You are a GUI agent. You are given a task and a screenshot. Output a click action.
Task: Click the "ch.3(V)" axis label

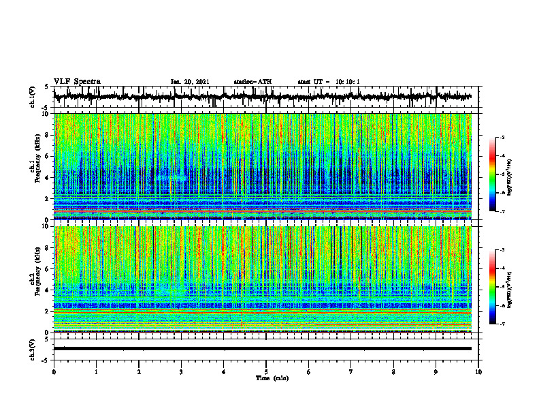[33, 350]
